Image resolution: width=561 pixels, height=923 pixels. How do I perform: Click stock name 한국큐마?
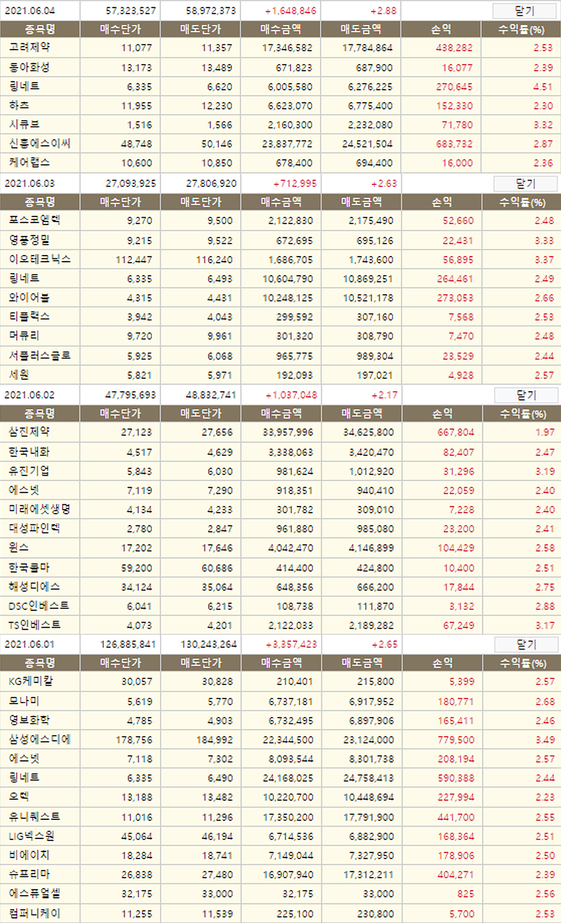(29, 568)
